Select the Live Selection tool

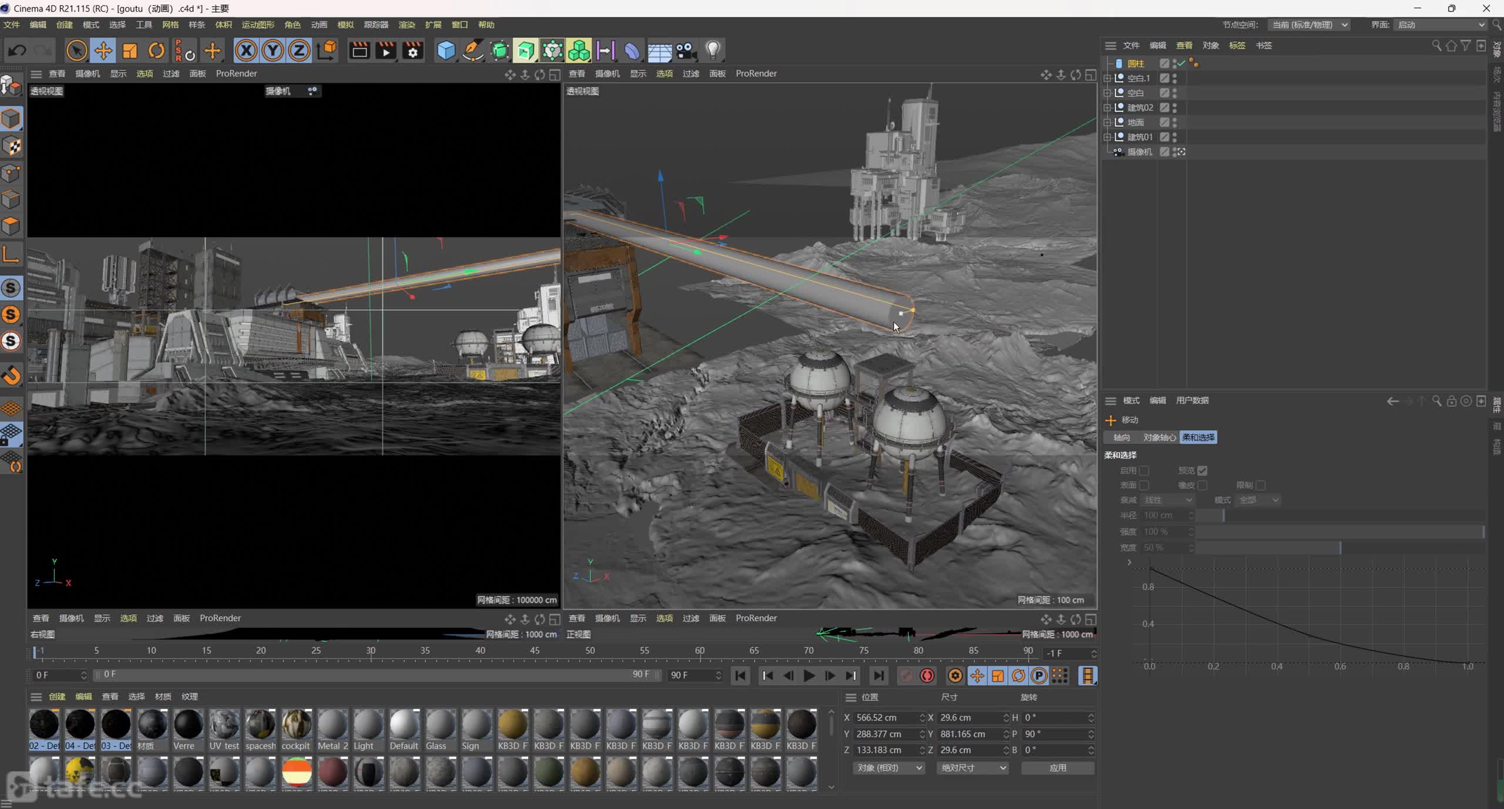click(x=76, y=51)
